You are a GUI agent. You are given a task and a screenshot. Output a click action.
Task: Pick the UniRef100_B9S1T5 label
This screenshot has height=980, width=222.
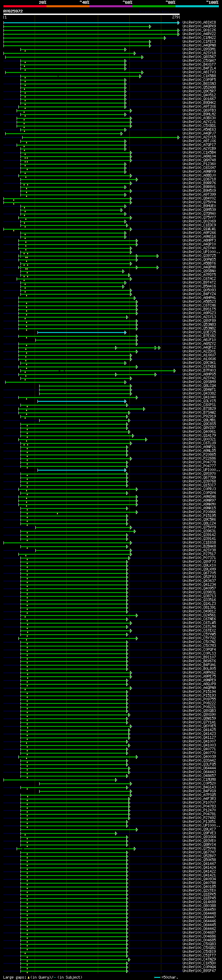point(199,310)
